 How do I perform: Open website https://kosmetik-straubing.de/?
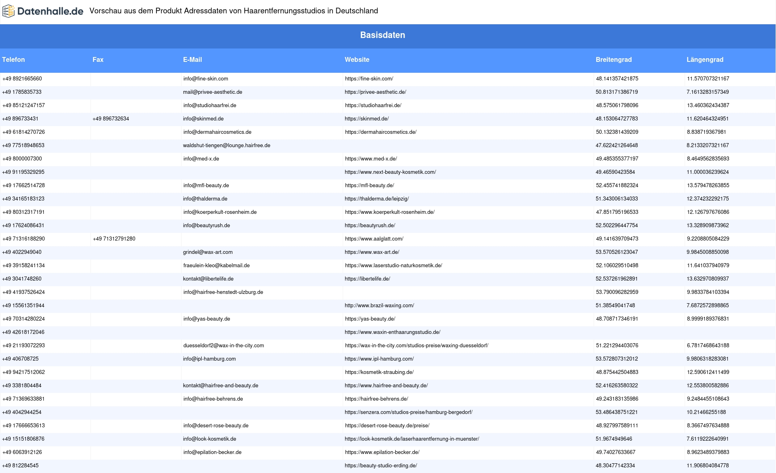(x=380, y=372)
